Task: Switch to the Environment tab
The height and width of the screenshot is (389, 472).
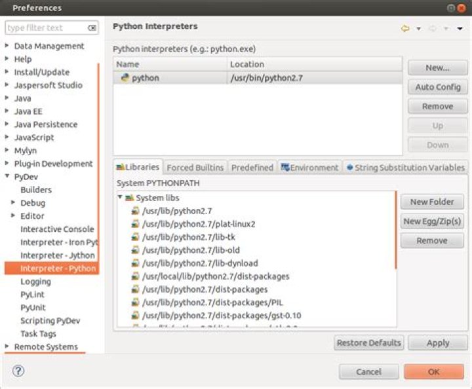Action: click(309, 168)
